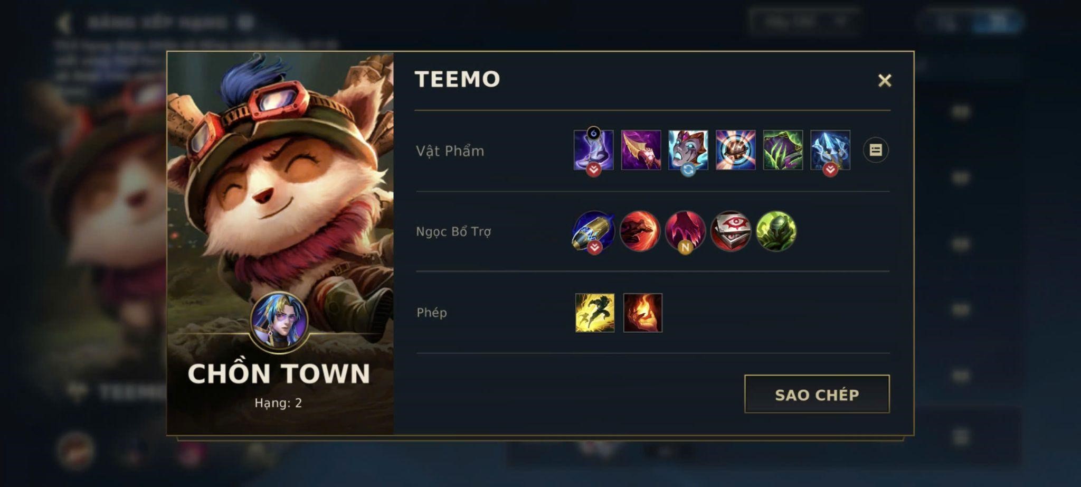
Task: Select the yellow Flash summoner spell
Action: [x=595, y=313]
